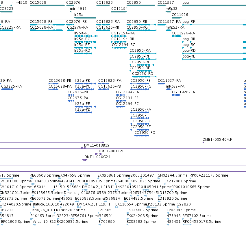Image resolution: width=246 pixels, height=226 pixels.
Task: Click the CG2976 gene label
Action: (x=73, y=3)
